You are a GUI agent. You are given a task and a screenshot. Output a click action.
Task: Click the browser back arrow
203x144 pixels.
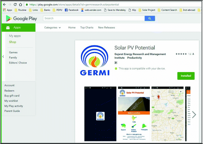click(x=4, y=4)
